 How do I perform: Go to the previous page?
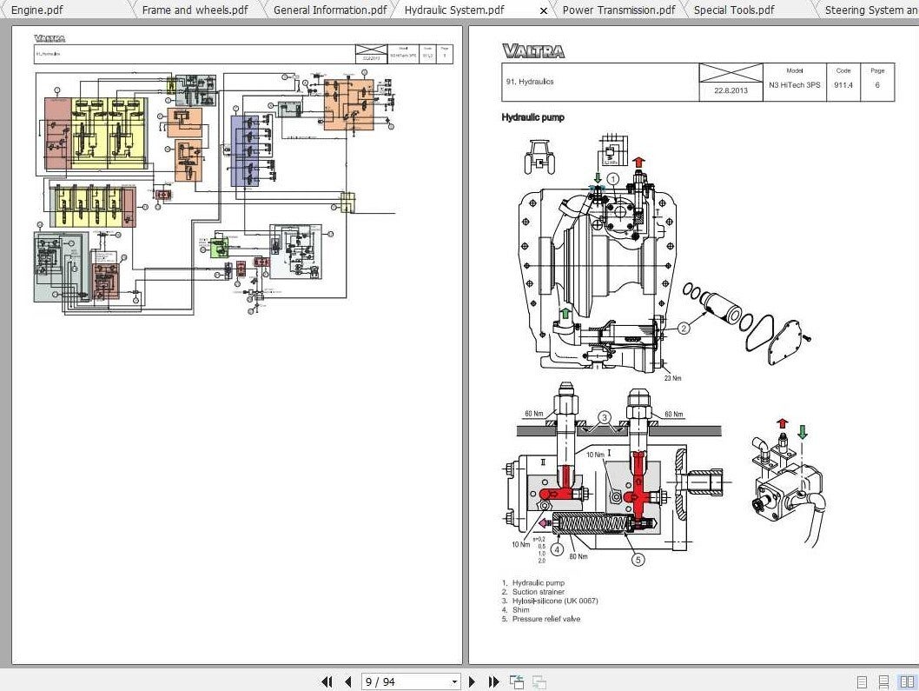(348, 681)
